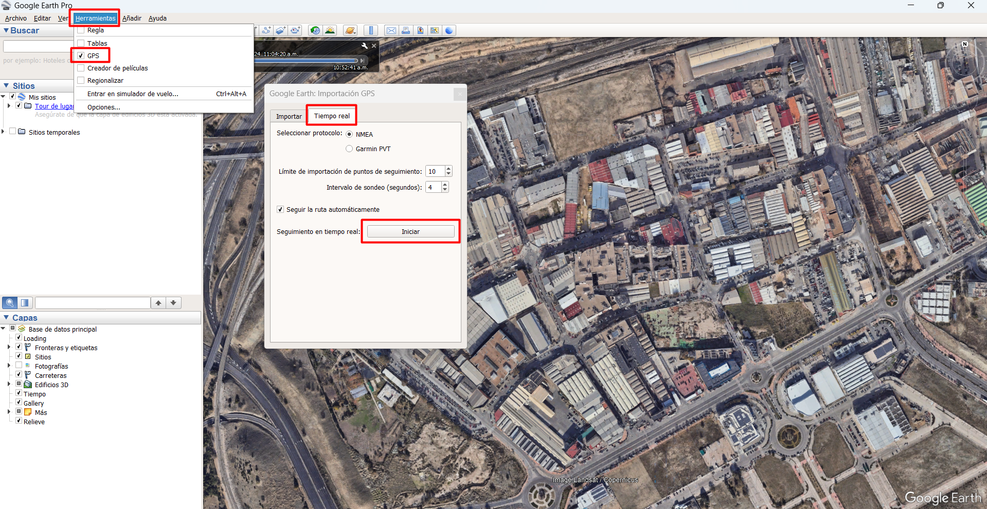
Task: Click the historical imagery clock icon
Action: pos(315,30)
